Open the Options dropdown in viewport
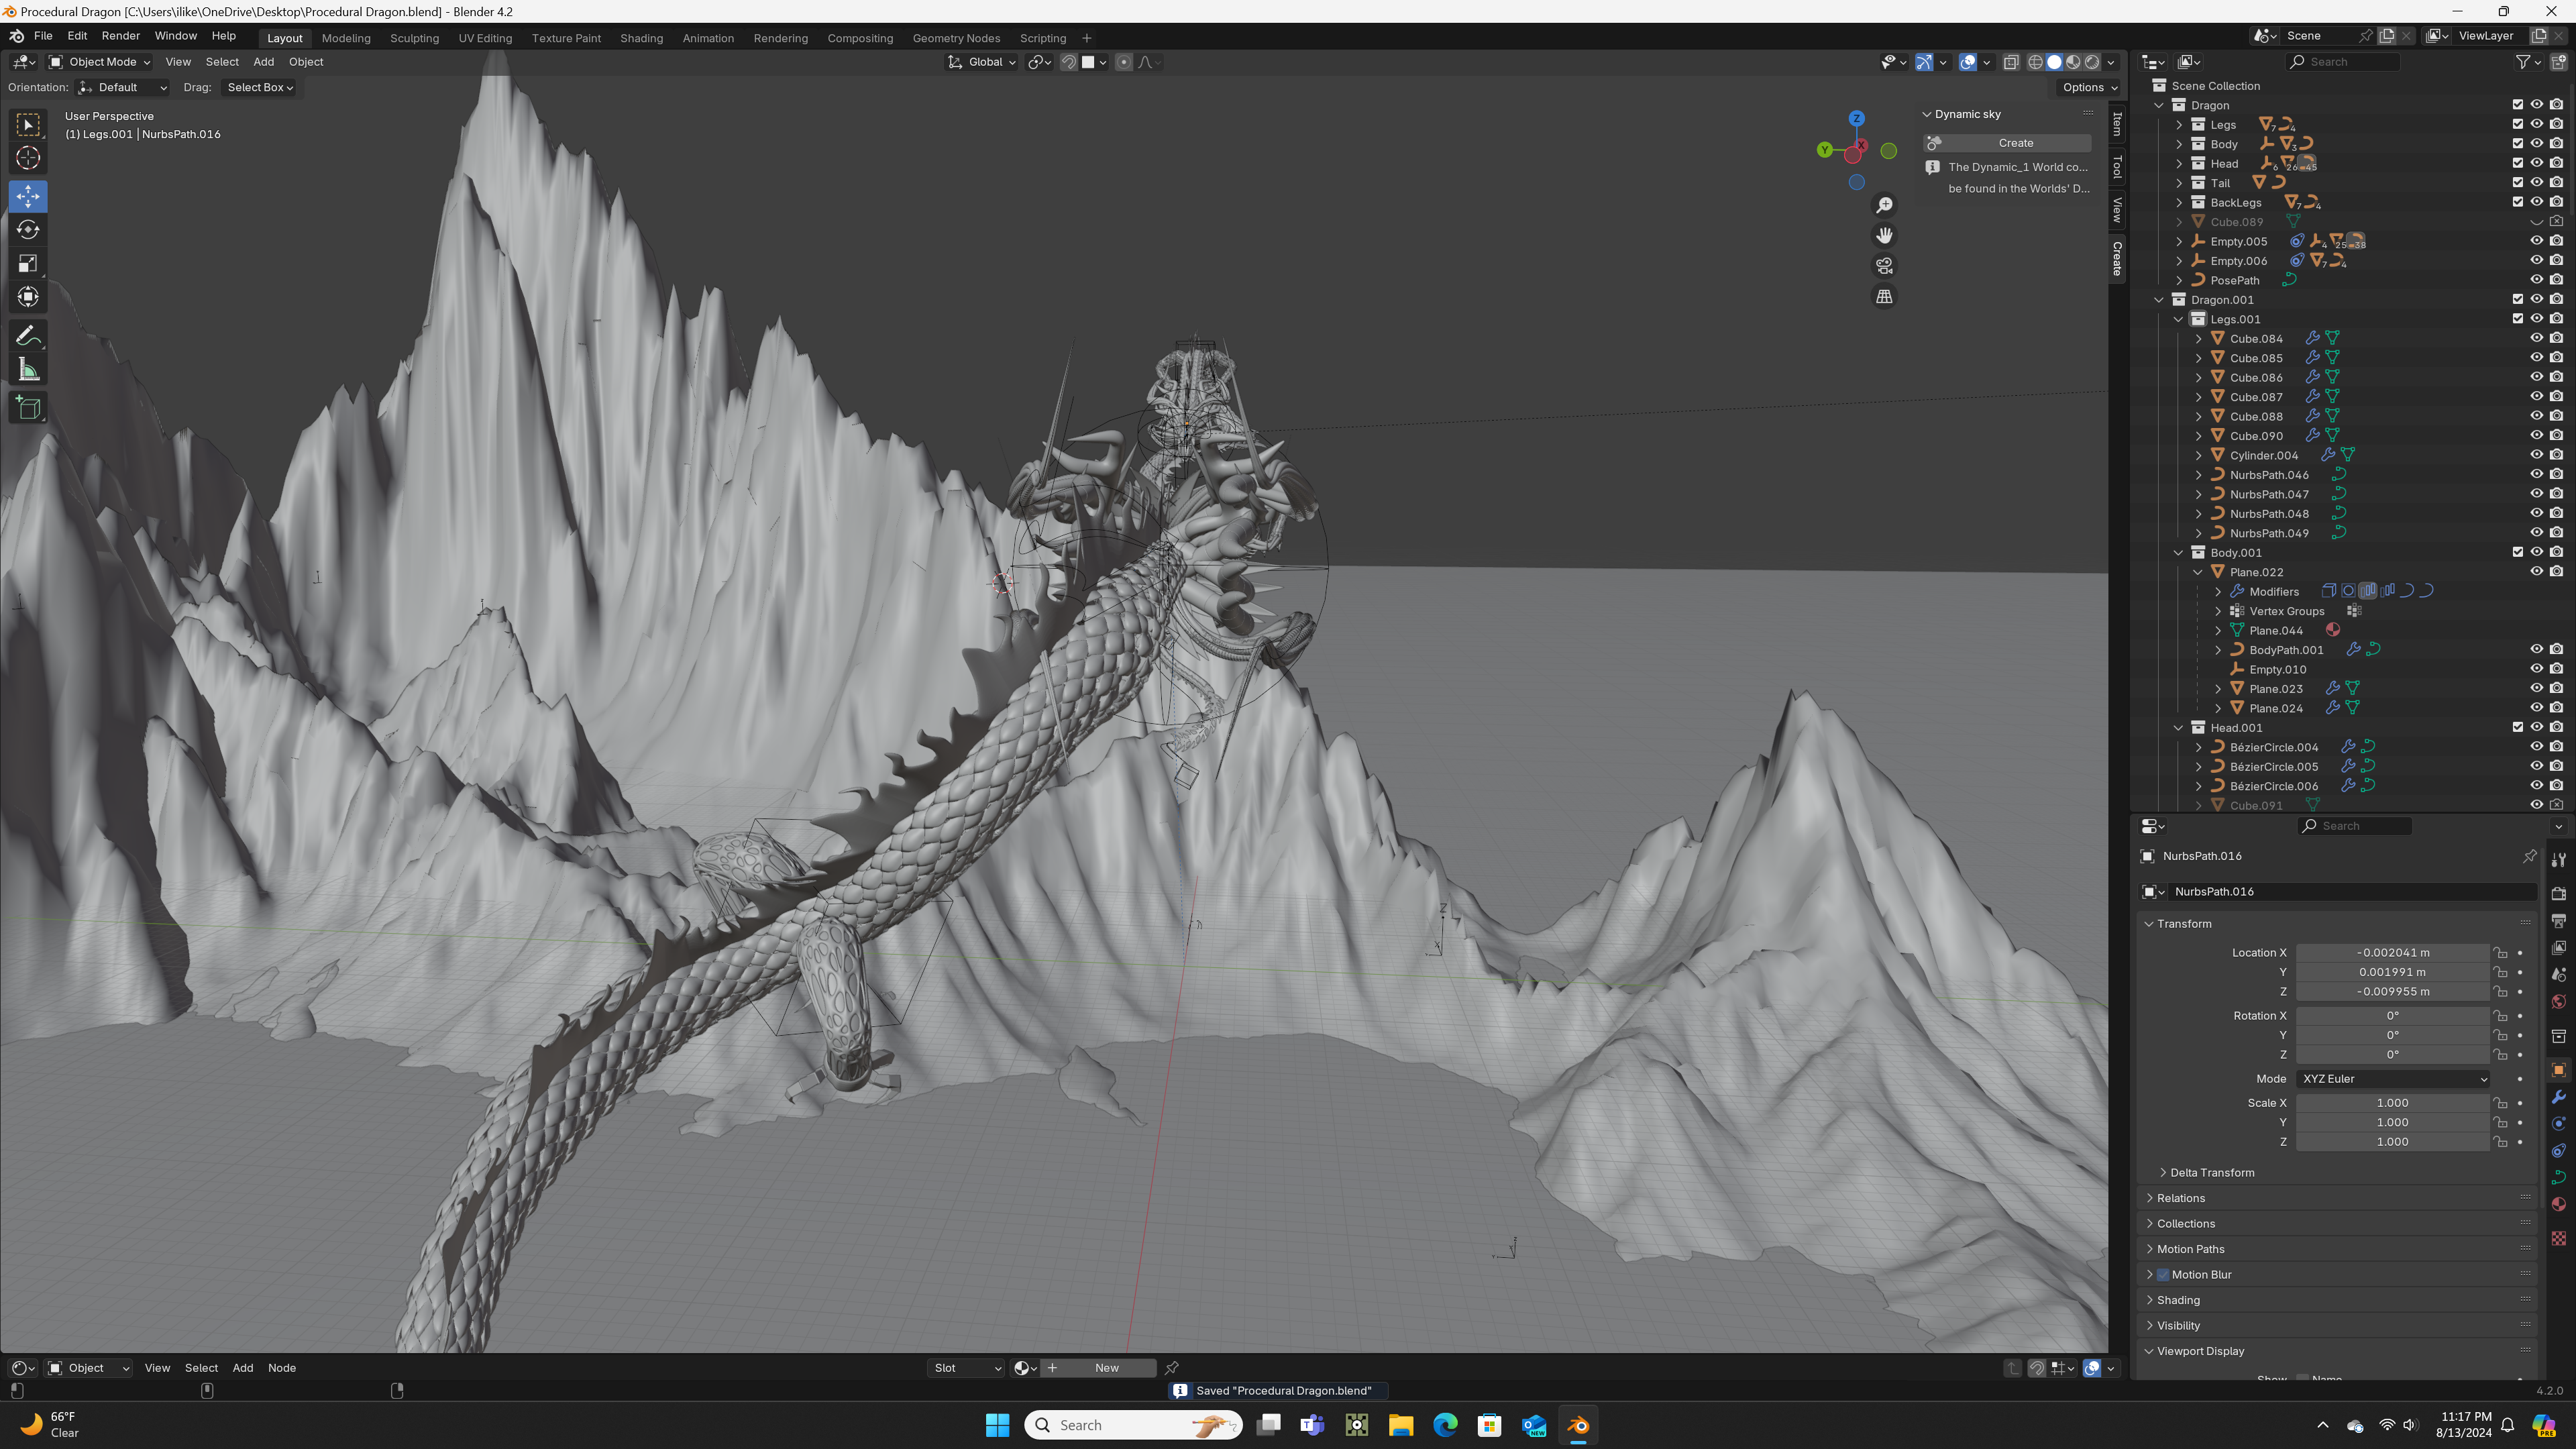 pyautogui.click(x=2090, y=87)
